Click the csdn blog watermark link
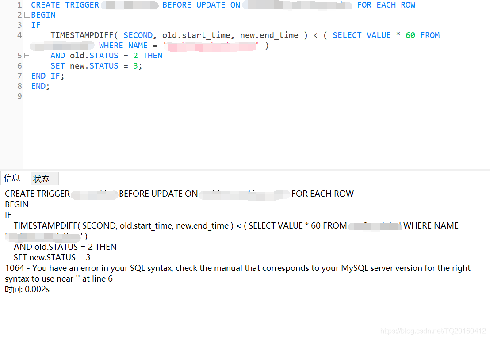Viewport: 490px width, 339px height. tap(433, 331)
